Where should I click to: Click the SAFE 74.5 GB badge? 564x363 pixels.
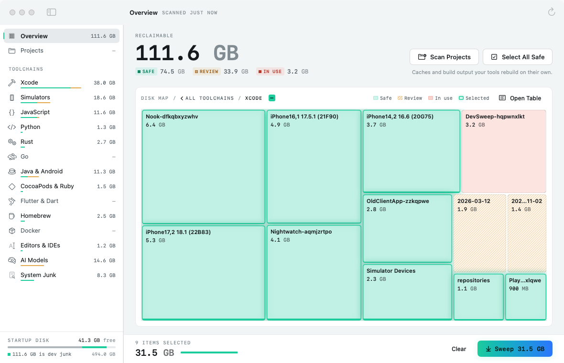point(160,72)
